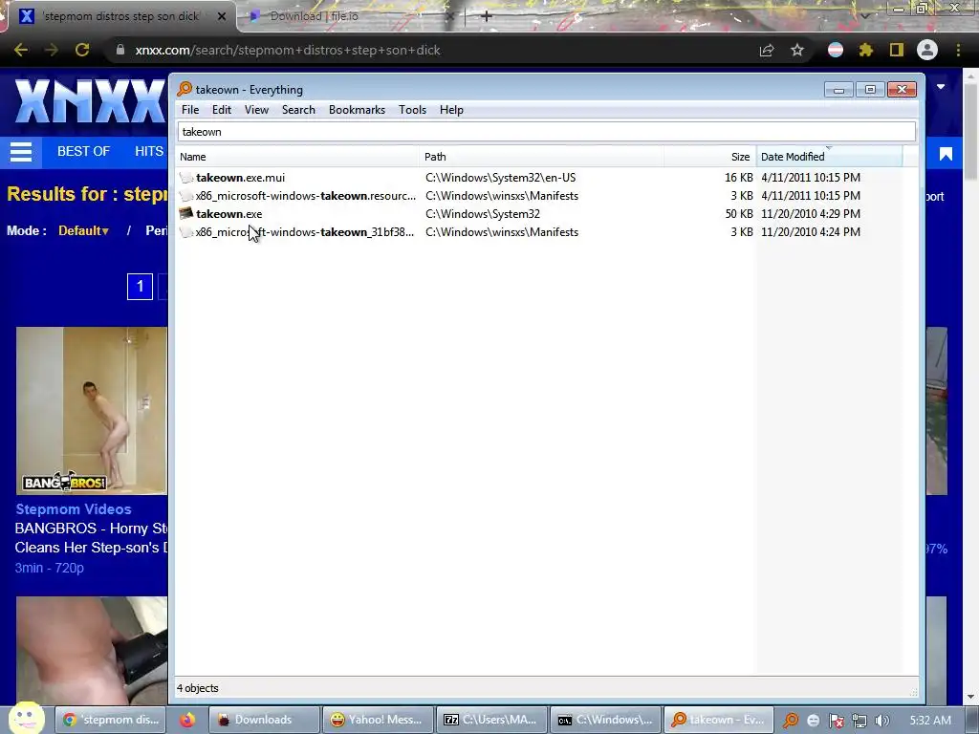Sort results by the Size column header
The height and width of the screenshot is (734, 979).
click(710, 157)
